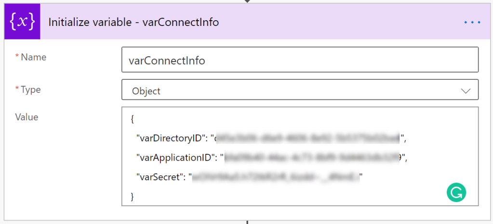Open the green Grammarly widget icon
Screen dimensions: 493x224
456,193
